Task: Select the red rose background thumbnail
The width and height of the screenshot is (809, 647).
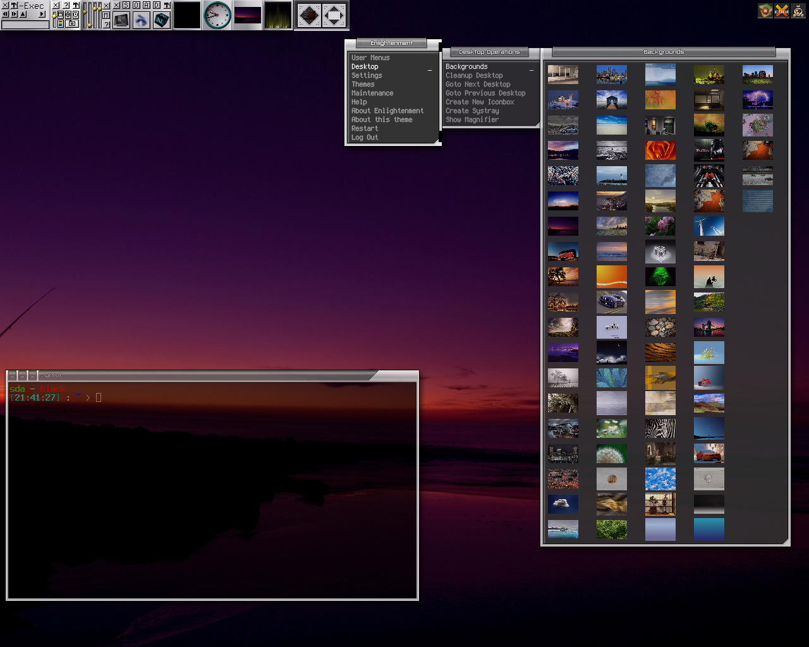Action: [x=660, y=150]
